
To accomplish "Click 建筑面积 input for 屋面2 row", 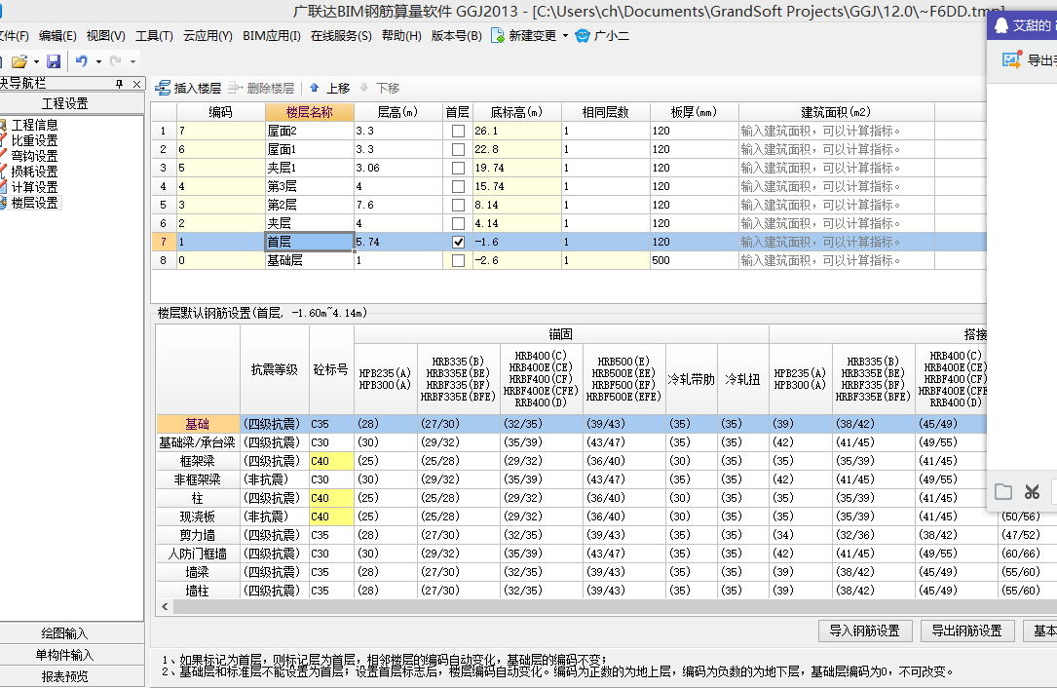I will click(x=837, y=131).
